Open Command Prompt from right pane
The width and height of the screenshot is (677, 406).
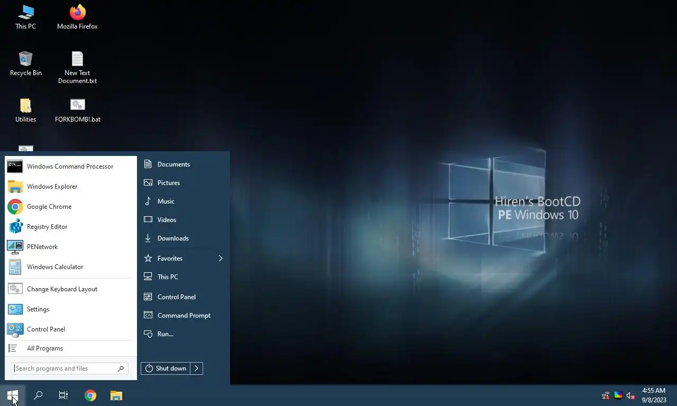tap(184, 316)
